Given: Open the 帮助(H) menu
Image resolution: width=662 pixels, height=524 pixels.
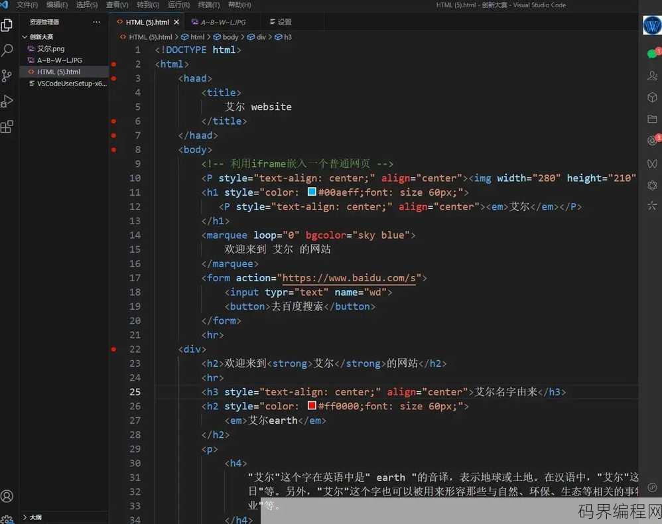Looking at the screenshot, I should (x=239, y=5).
